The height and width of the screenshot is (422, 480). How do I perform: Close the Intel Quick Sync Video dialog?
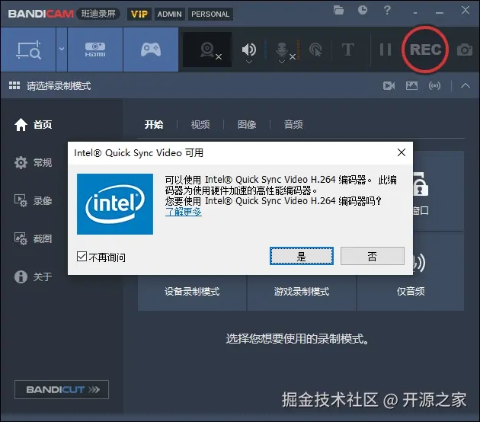[x=402, y=152]
